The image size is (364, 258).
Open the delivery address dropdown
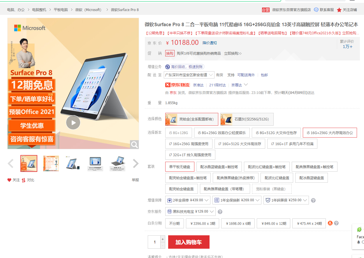click(189, 75)
